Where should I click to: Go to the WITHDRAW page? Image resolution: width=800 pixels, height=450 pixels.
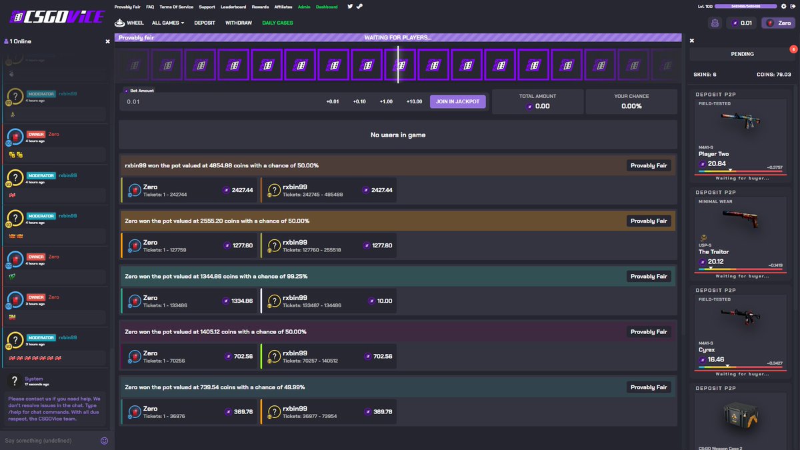click(239, 23)
